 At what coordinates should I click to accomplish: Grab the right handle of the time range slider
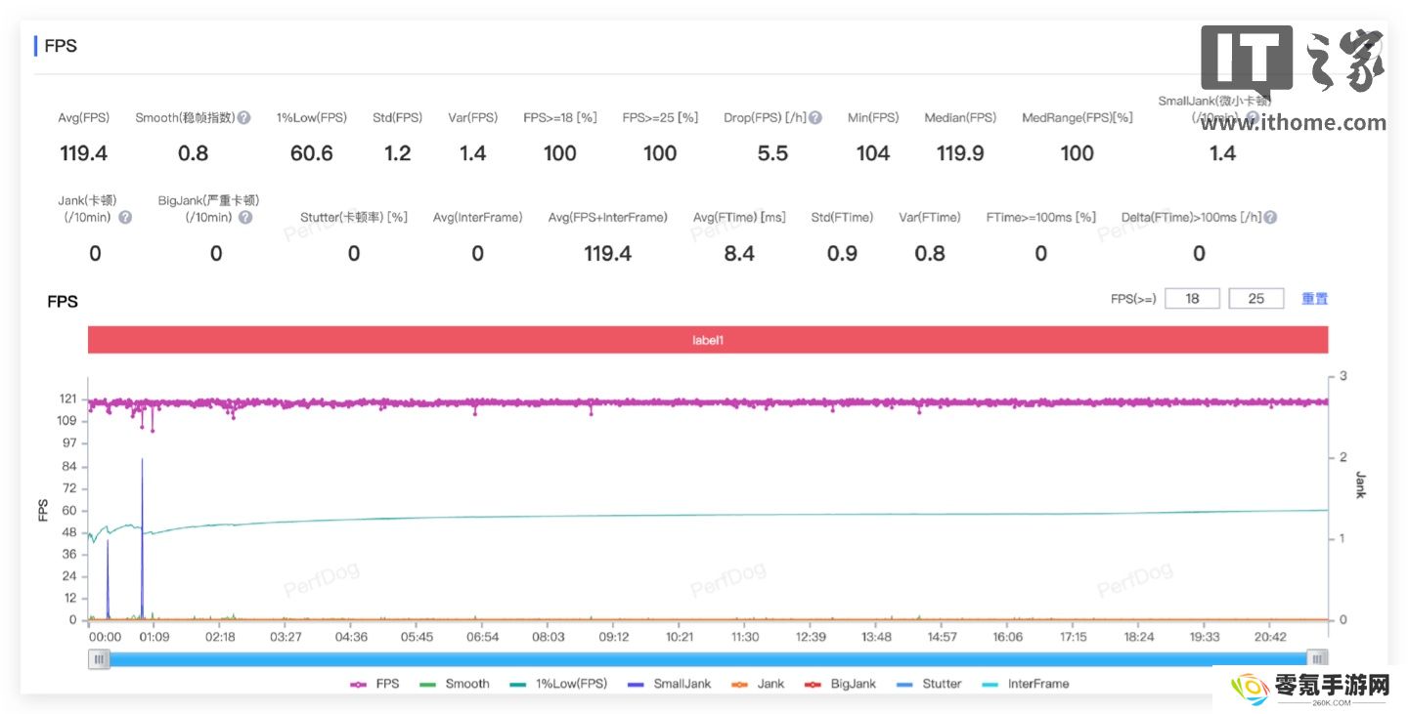(1318, 659)
